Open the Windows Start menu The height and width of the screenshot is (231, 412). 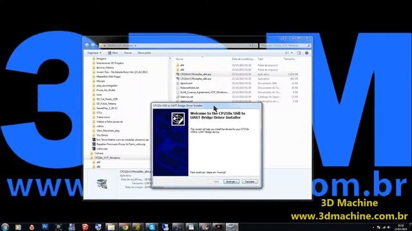[x=5, y=227]
